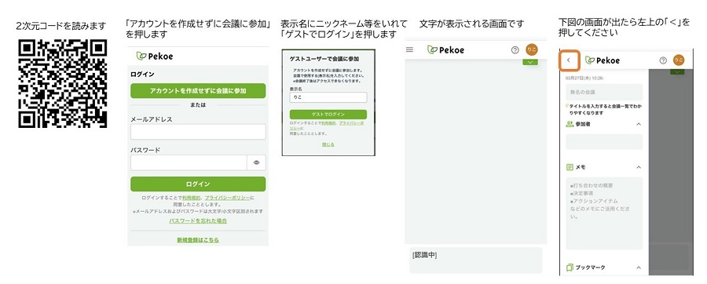
Task: Click the hamburger menu icon beside Pekoe
Action: [409, 49]
